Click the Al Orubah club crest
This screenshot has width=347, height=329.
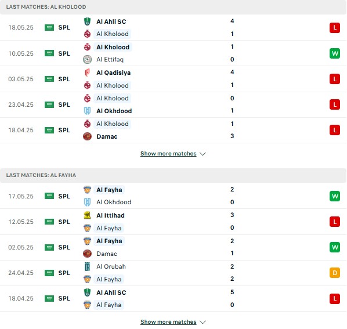coord(87,266)
